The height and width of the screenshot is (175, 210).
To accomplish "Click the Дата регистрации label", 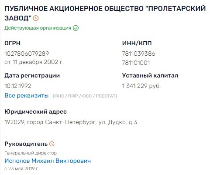I will [x=32, y=76].
